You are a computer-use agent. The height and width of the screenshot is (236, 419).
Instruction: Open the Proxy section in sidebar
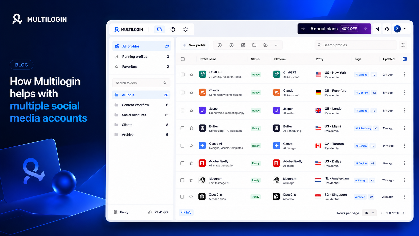point(121,212)
